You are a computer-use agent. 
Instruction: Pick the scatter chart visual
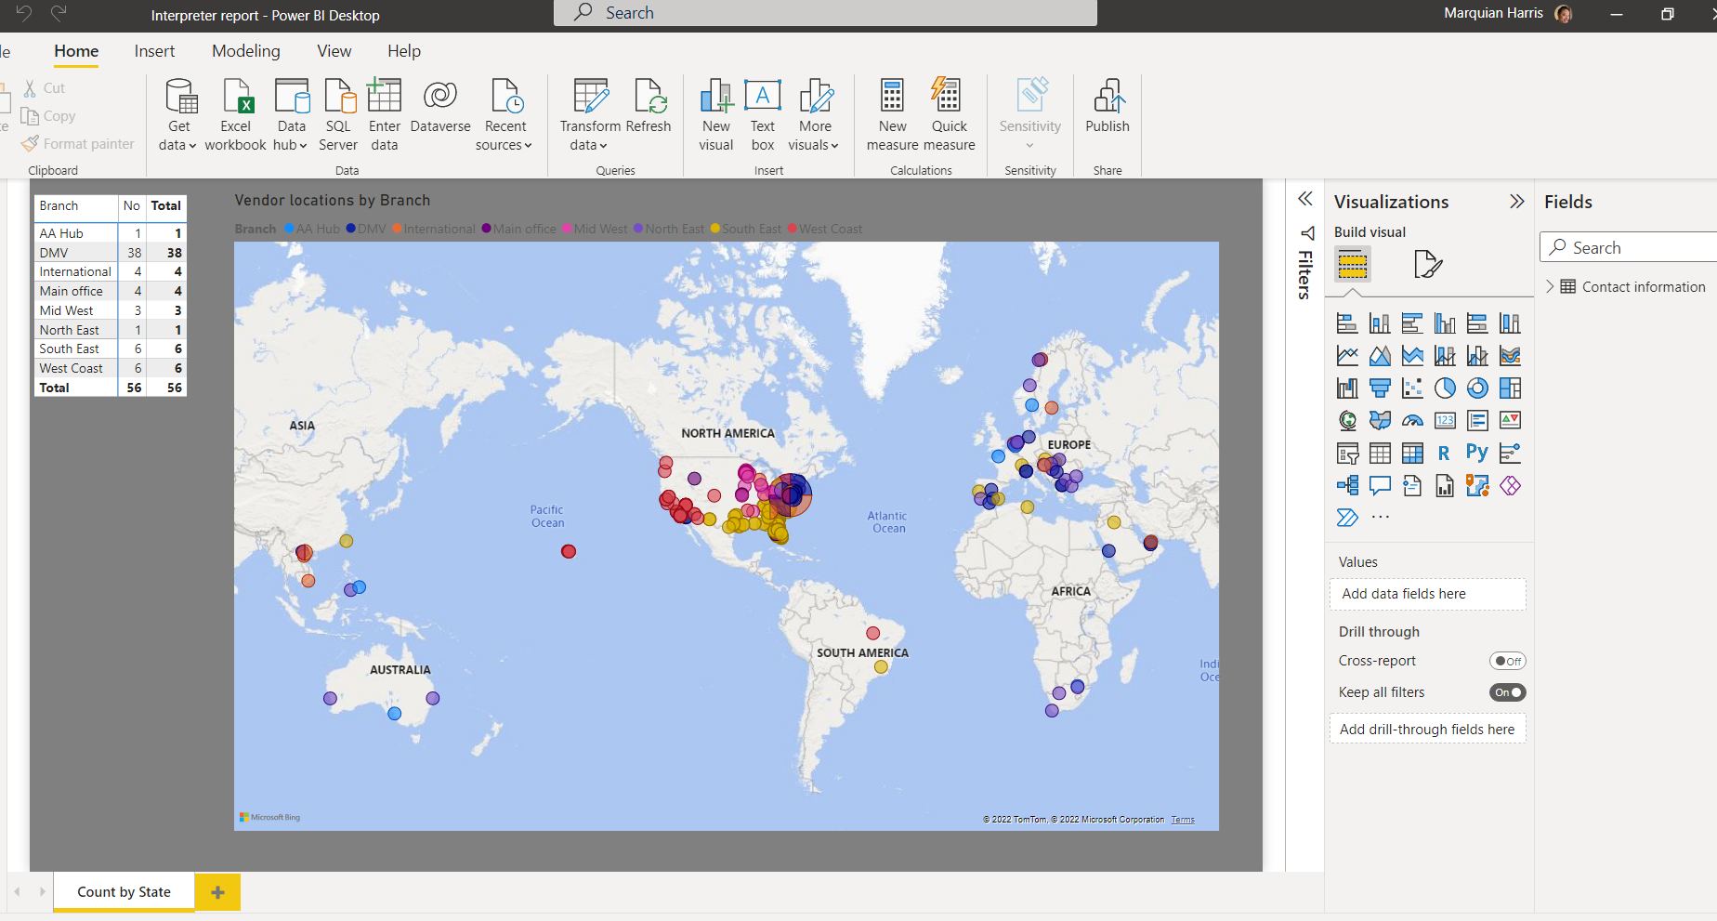(x=1412, y=388)
